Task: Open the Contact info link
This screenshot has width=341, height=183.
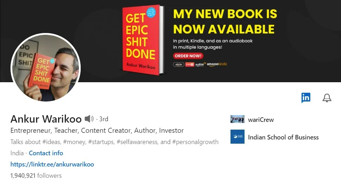Action: 46,153
